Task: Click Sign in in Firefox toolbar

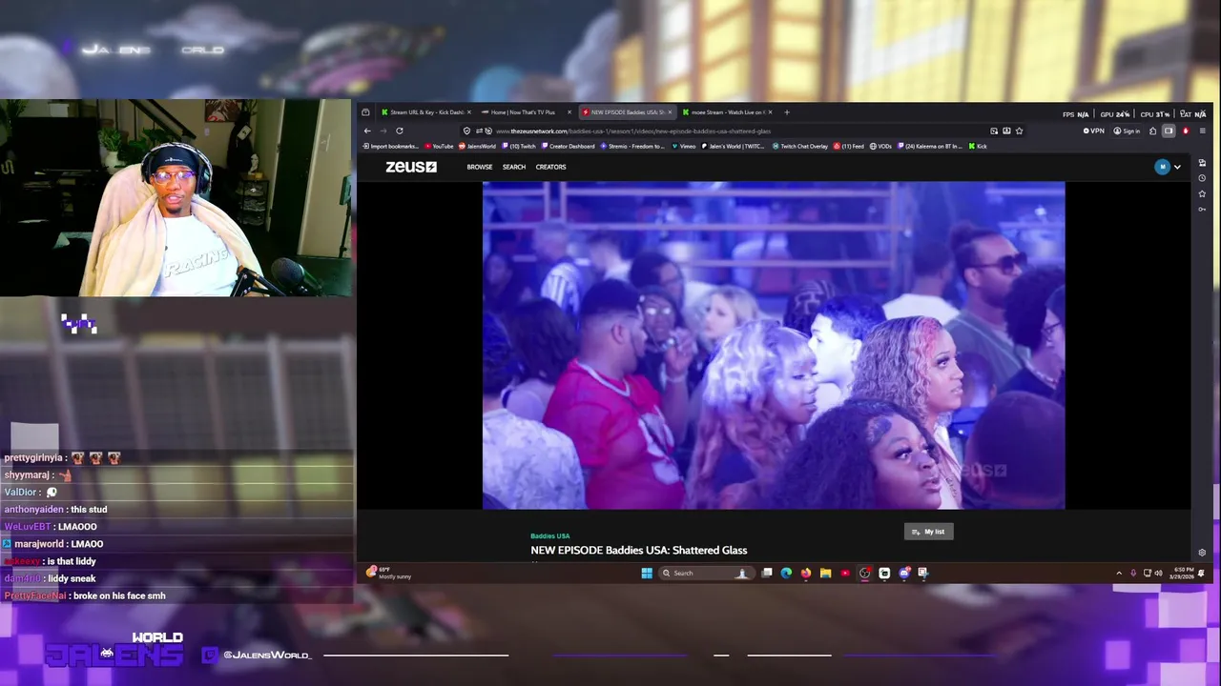Action: click(1128, 131)
